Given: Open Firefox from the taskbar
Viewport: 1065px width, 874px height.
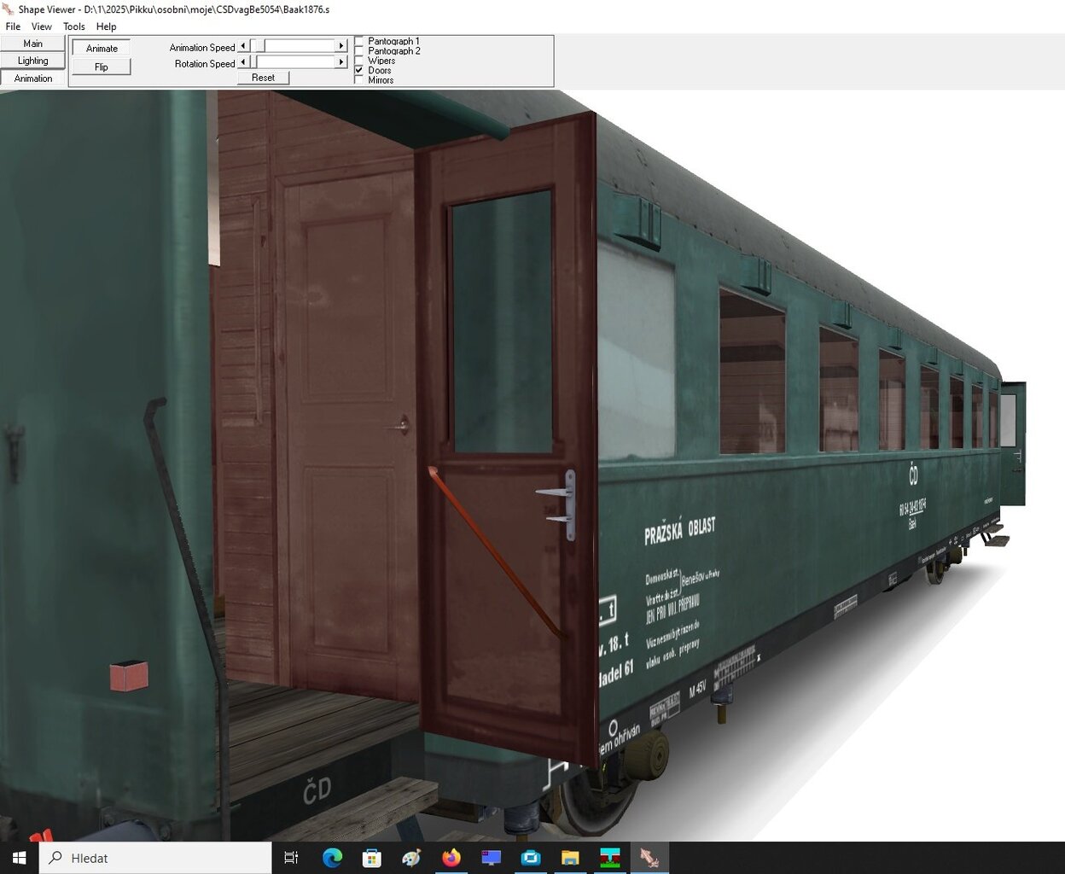Looking at the screenshot, I should coord(451,857).
